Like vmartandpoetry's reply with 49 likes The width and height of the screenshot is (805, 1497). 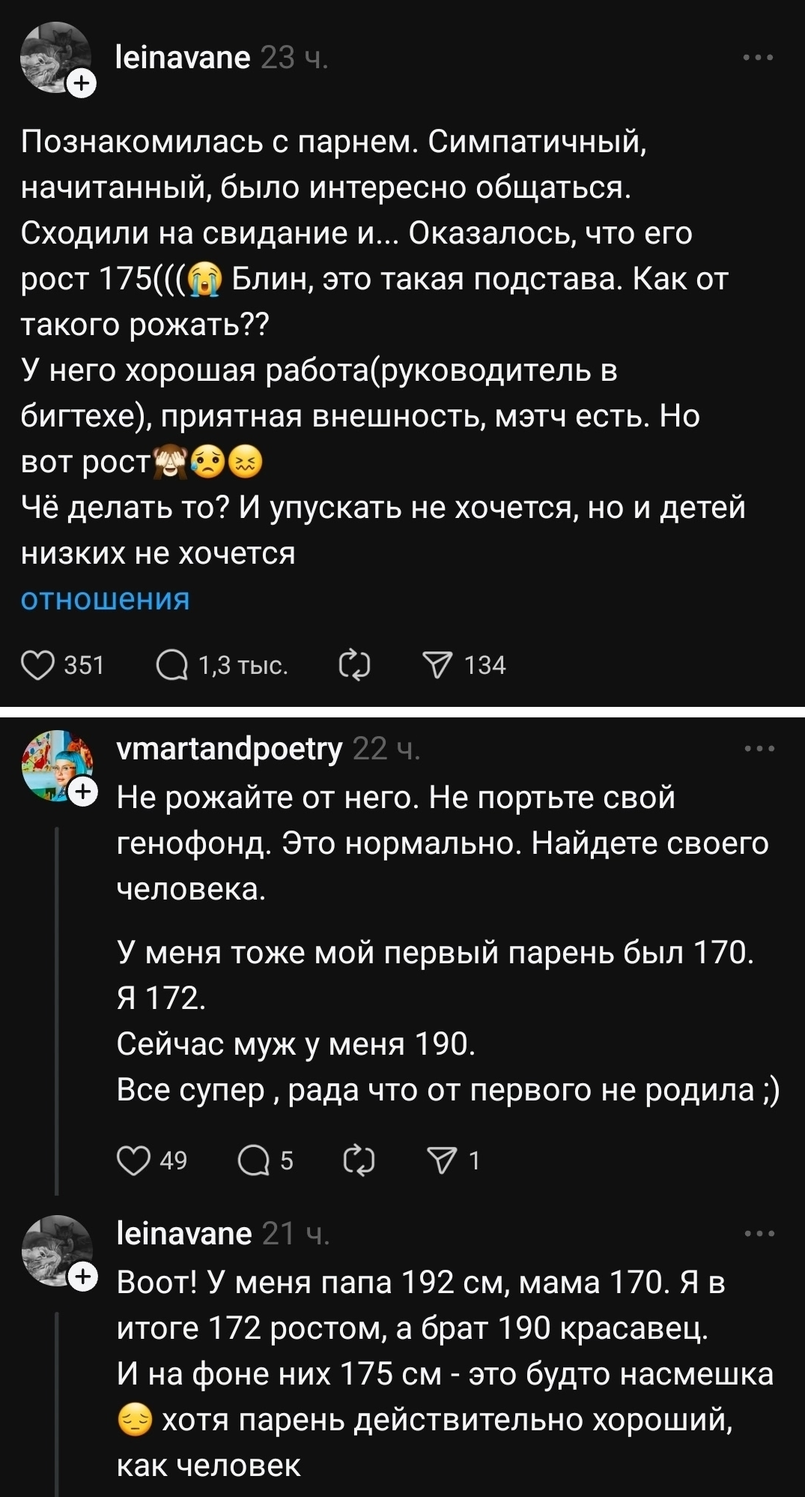pos(134,1160)
